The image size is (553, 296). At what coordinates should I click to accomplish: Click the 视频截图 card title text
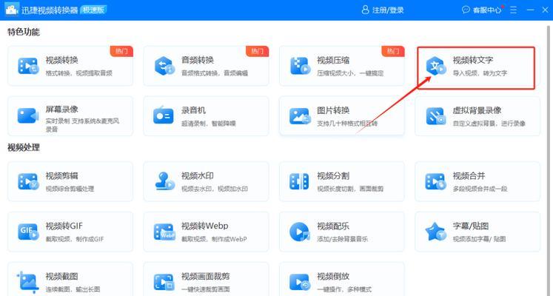click(x=61, y=276)
